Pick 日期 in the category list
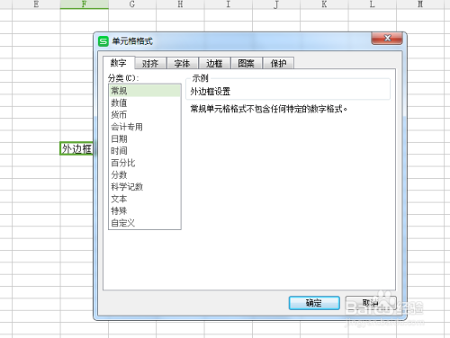 [145, 138]
